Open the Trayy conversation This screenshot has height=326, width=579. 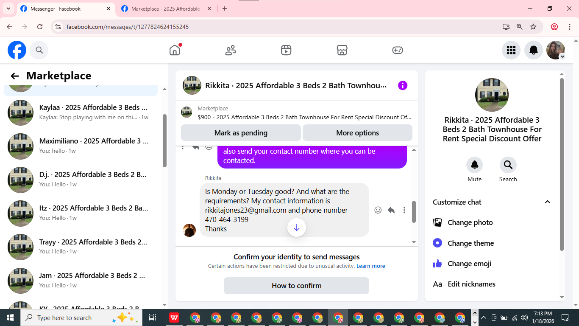click(81, 246)
